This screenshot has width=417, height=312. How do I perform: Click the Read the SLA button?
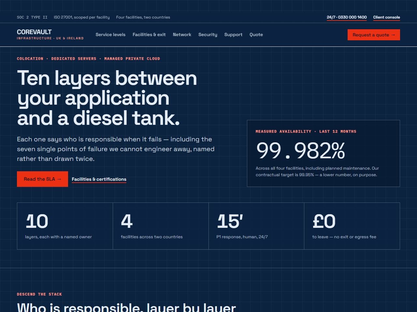42,179
